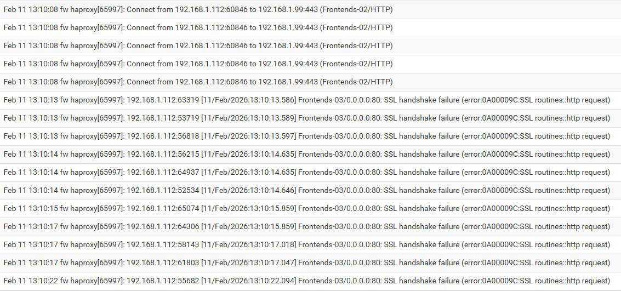Click the timestamp 11/Feb/2026:13:10:17.047
The image size is (621, 291).
(x=248, y=263)
